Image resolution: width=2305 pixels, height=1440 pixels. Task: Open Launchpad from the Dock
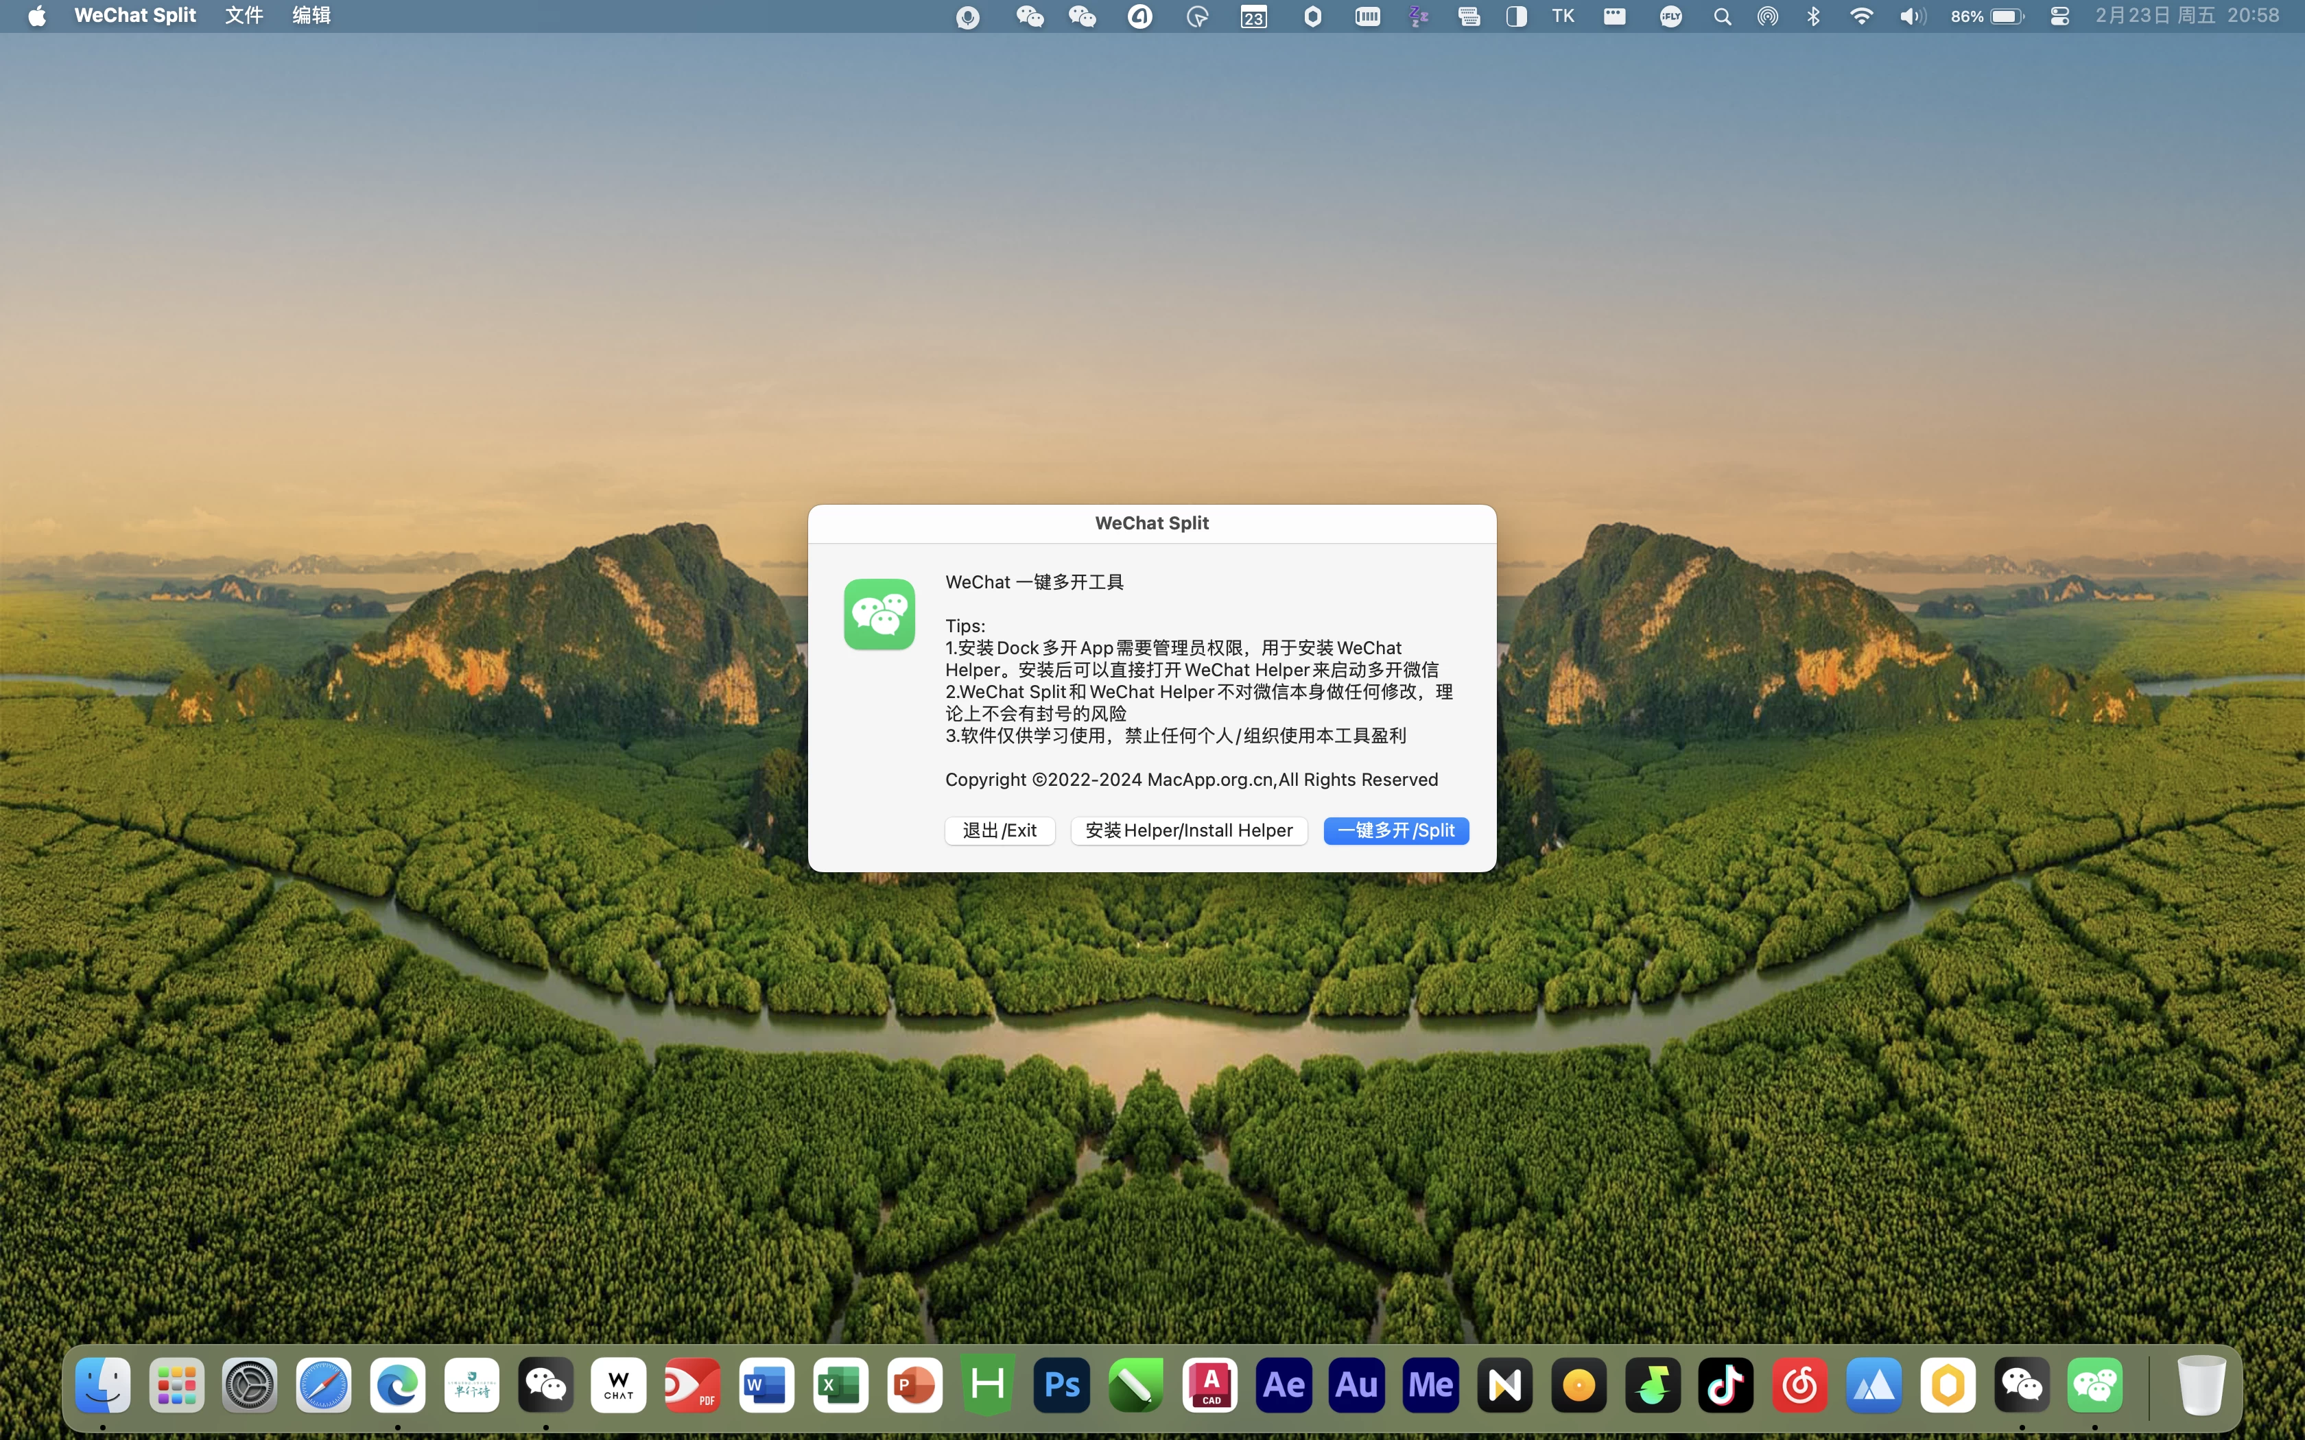(x=177, y=1384)
